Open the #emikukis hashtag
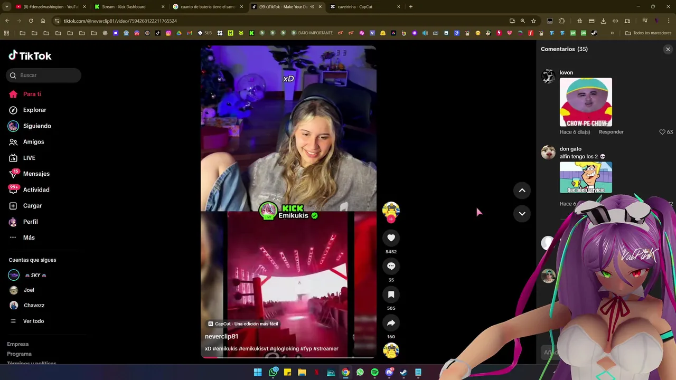This screenshot has width=676, height=380. point(225,349)
